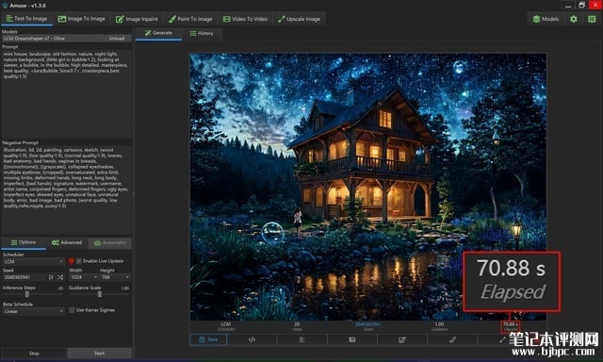Click the code brackets icon below image

click(252, 339)
